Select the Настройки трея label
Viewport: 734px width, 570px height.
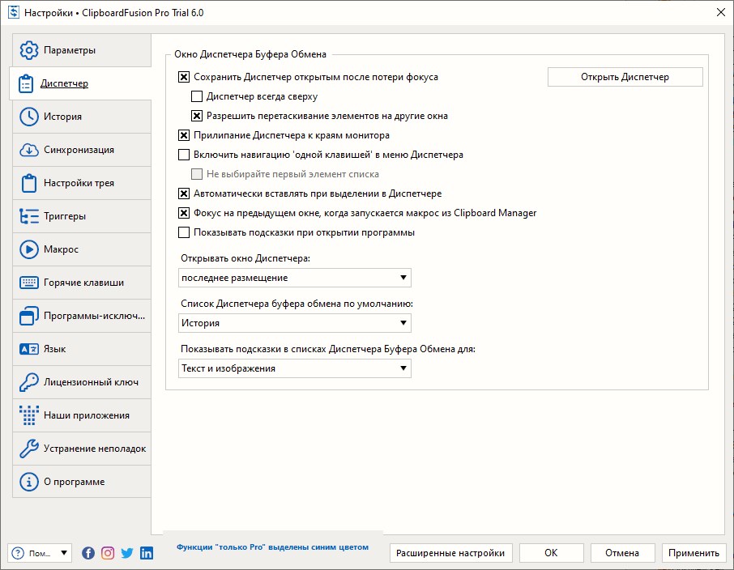tap(79, 183)
